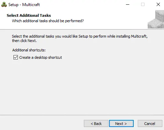Untick the desktop shortcut checkbox
Image resolution: width=164 pixels, height=130 pixels.
15,57
